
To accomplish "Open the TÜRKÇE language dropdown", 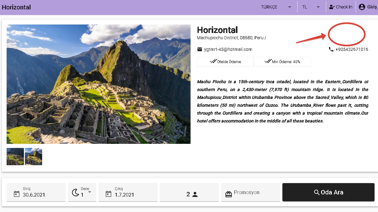I will tap(276, 7).
